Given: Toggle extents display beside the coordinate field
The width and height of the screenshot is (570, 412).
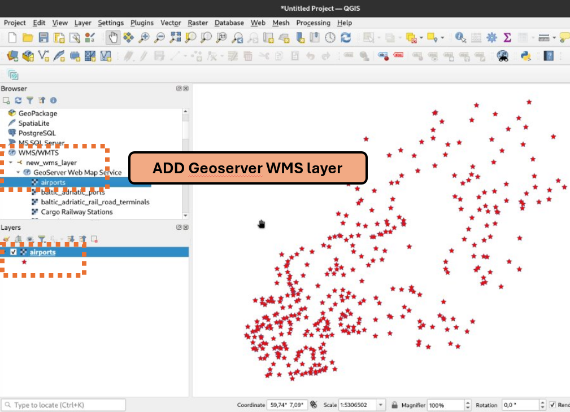Looking at the screenshot, I should click(314, 405).
